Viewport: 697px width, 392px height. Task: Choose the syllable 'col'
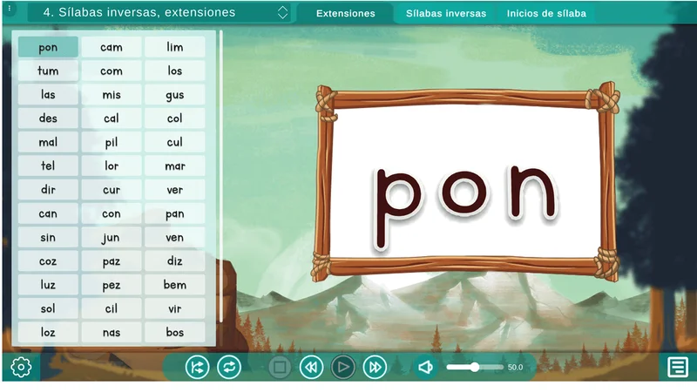175,118
